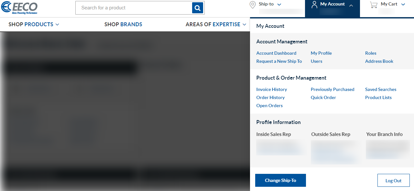This screenshot has width=414, height=191.
Task: Click the magnifier search button
Action: [x=198, y=8]
